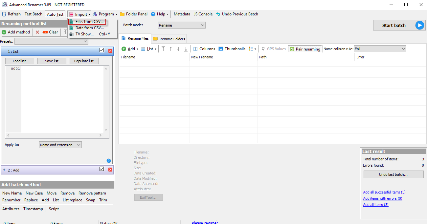
Task: Add a List replace batch method
Action: pos(73,200)
